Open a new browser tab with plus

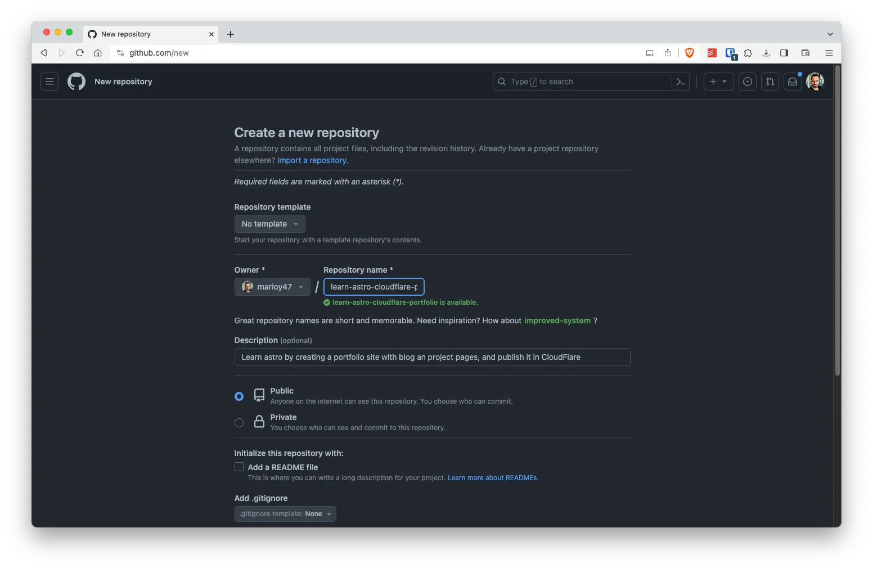[x=231, y=34]
